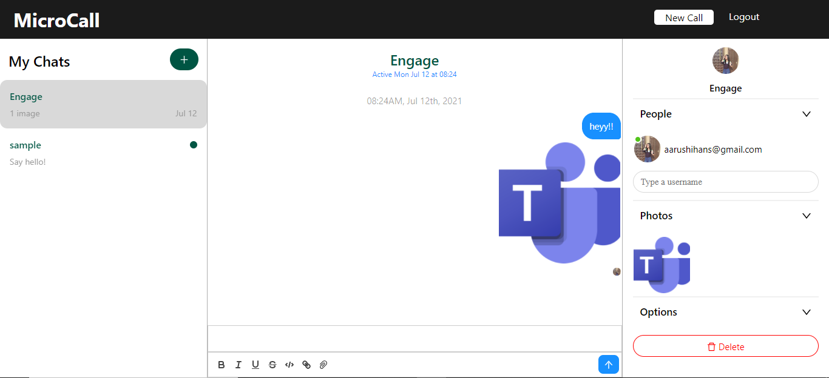Log out via the Logout link

[x=744, y=17]
